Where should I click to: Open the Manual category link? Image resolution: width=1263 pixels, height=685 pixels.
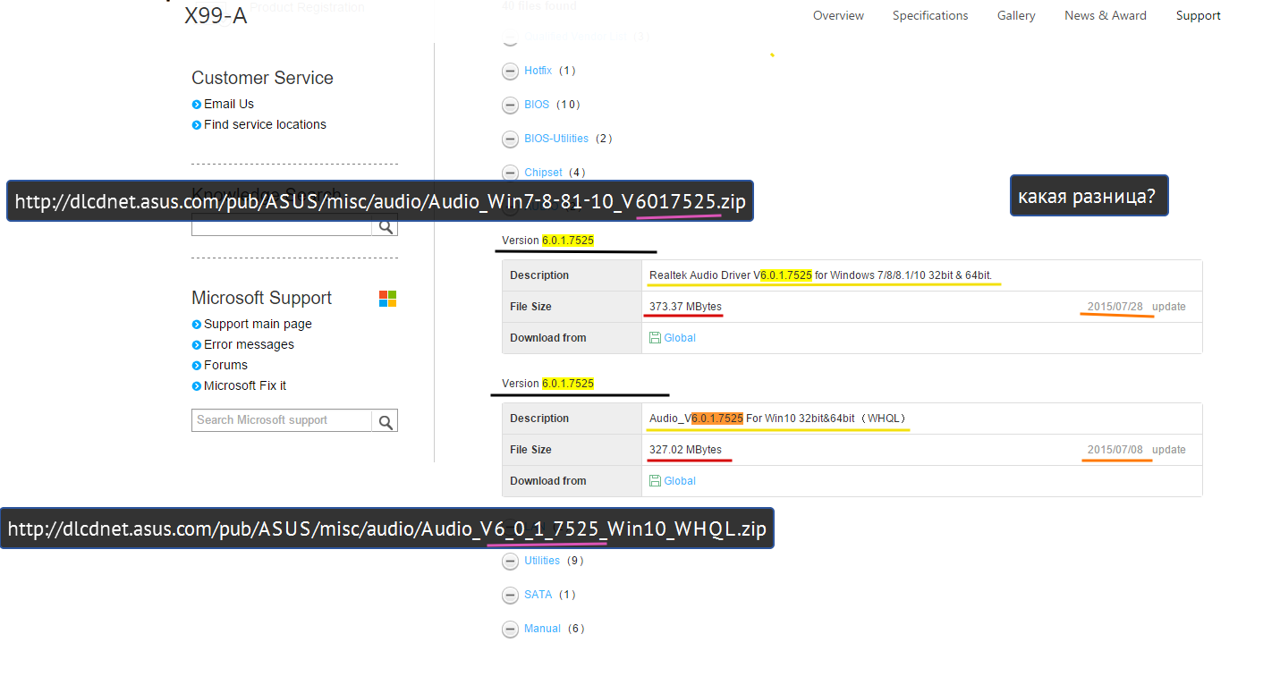pyautogui.click(x=542, y=629)
